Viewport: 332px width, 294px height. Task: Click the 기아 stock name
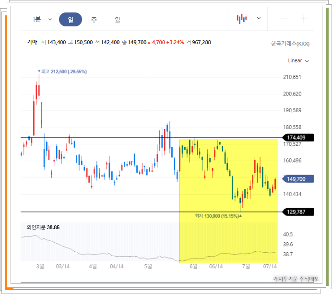coord(32,42)
